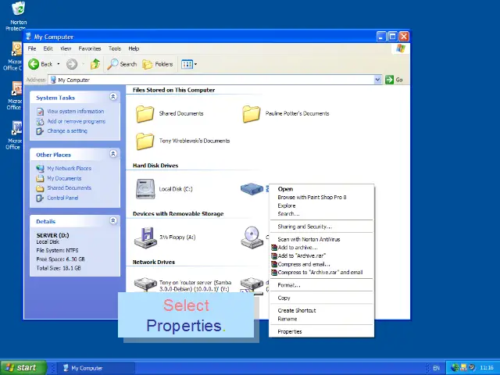Select the CD drive icon
The image size is (500, 375).
252,237
